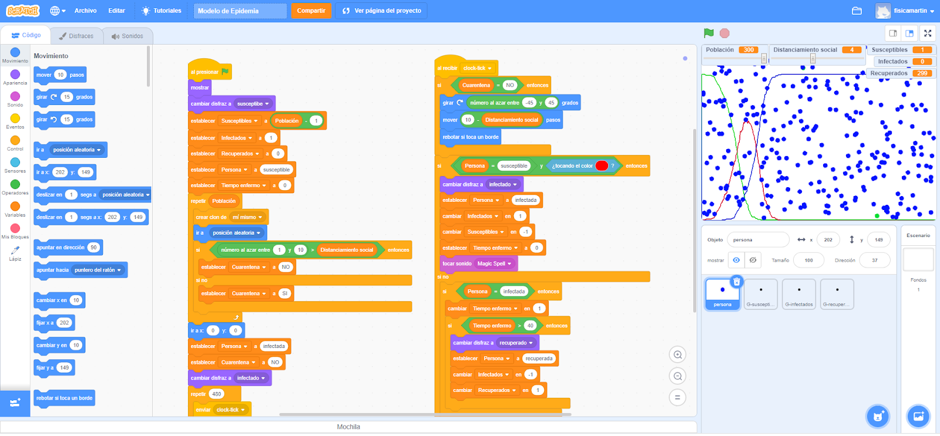
Task: Zoom out of the code workspace
Action: [x=677, y=376]
